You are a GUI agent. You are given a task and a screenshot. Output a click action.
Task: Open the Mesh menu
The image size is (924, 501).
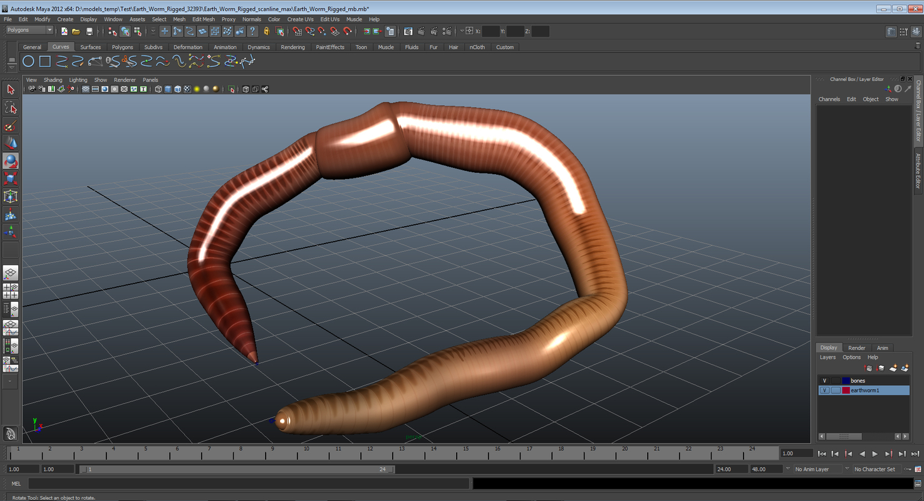(179, 19)
